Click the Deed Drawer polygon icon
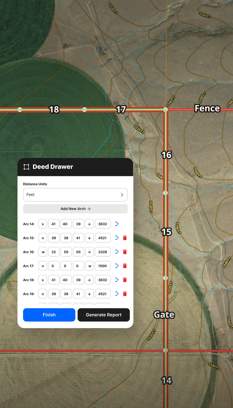 pyautogui.click(x=27, y=167)
